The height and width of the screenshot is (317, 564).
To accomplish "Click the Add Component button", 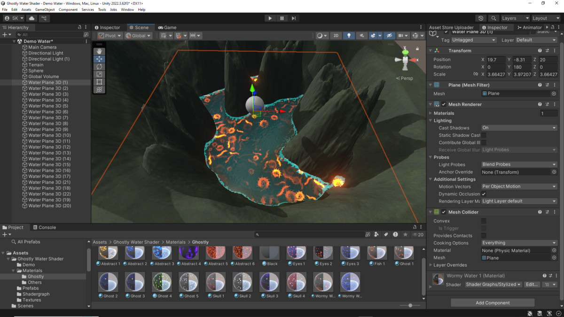I will click(x=493, y=303).
